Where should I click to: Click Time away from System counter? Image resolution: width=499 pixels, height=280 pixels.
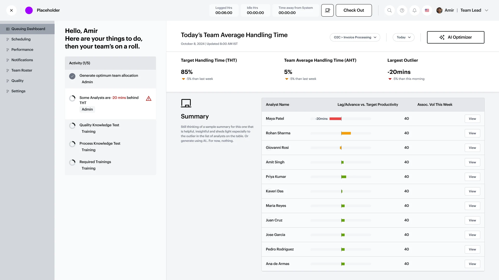click(x=296, y=10)
